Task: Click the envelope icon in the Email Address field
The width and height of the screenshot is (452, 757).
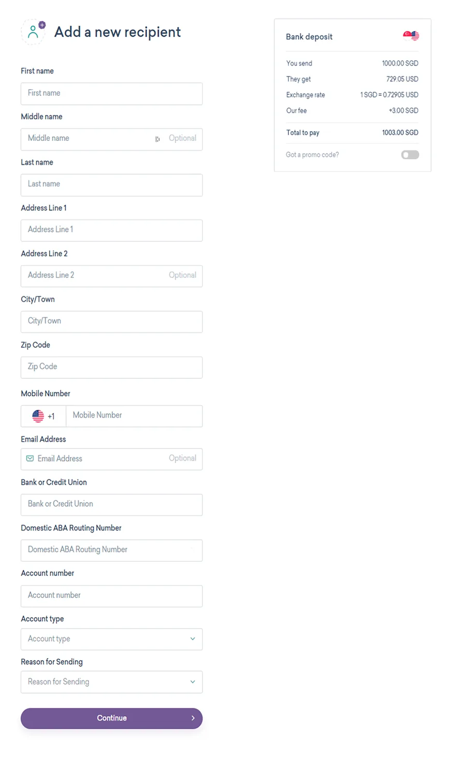Action: tap(30, 459)
